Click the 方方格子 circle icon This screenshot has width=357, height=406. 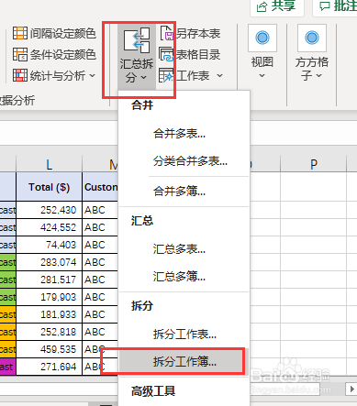click(x=312, y=38)
